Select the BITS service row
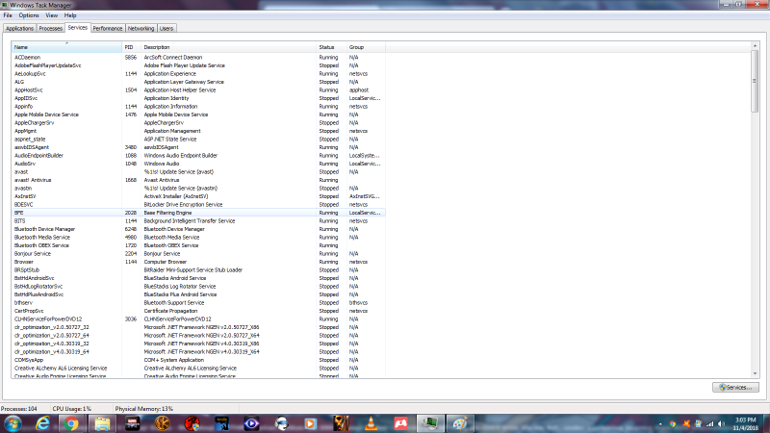This screenshot has width=770, height=433. coord(198,221)
